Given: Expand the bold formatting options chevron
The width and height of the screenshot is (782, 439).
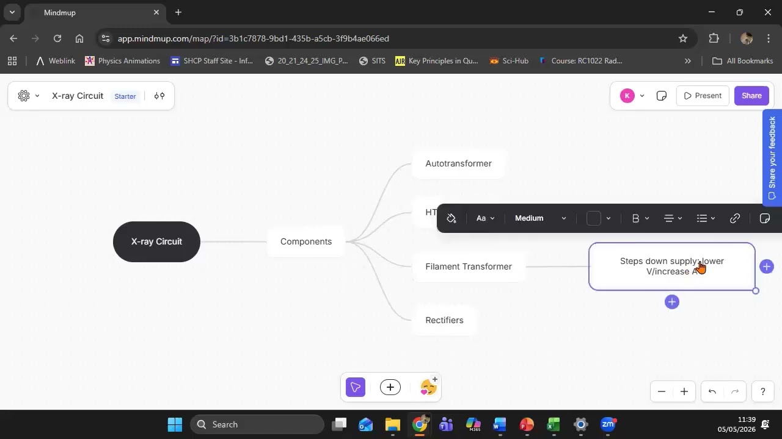Looking at the screenshot, I should click(x=647, y=218).
